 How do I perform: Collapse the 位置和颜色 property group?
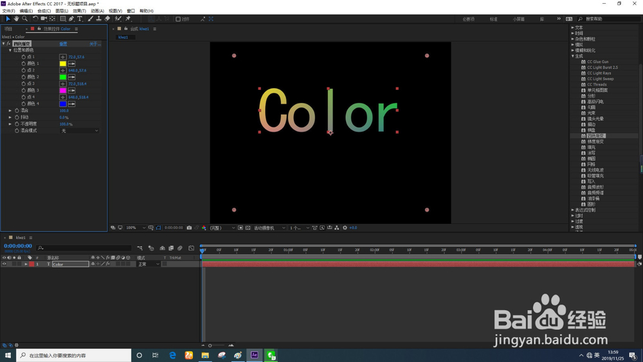(x=10, y=50)
